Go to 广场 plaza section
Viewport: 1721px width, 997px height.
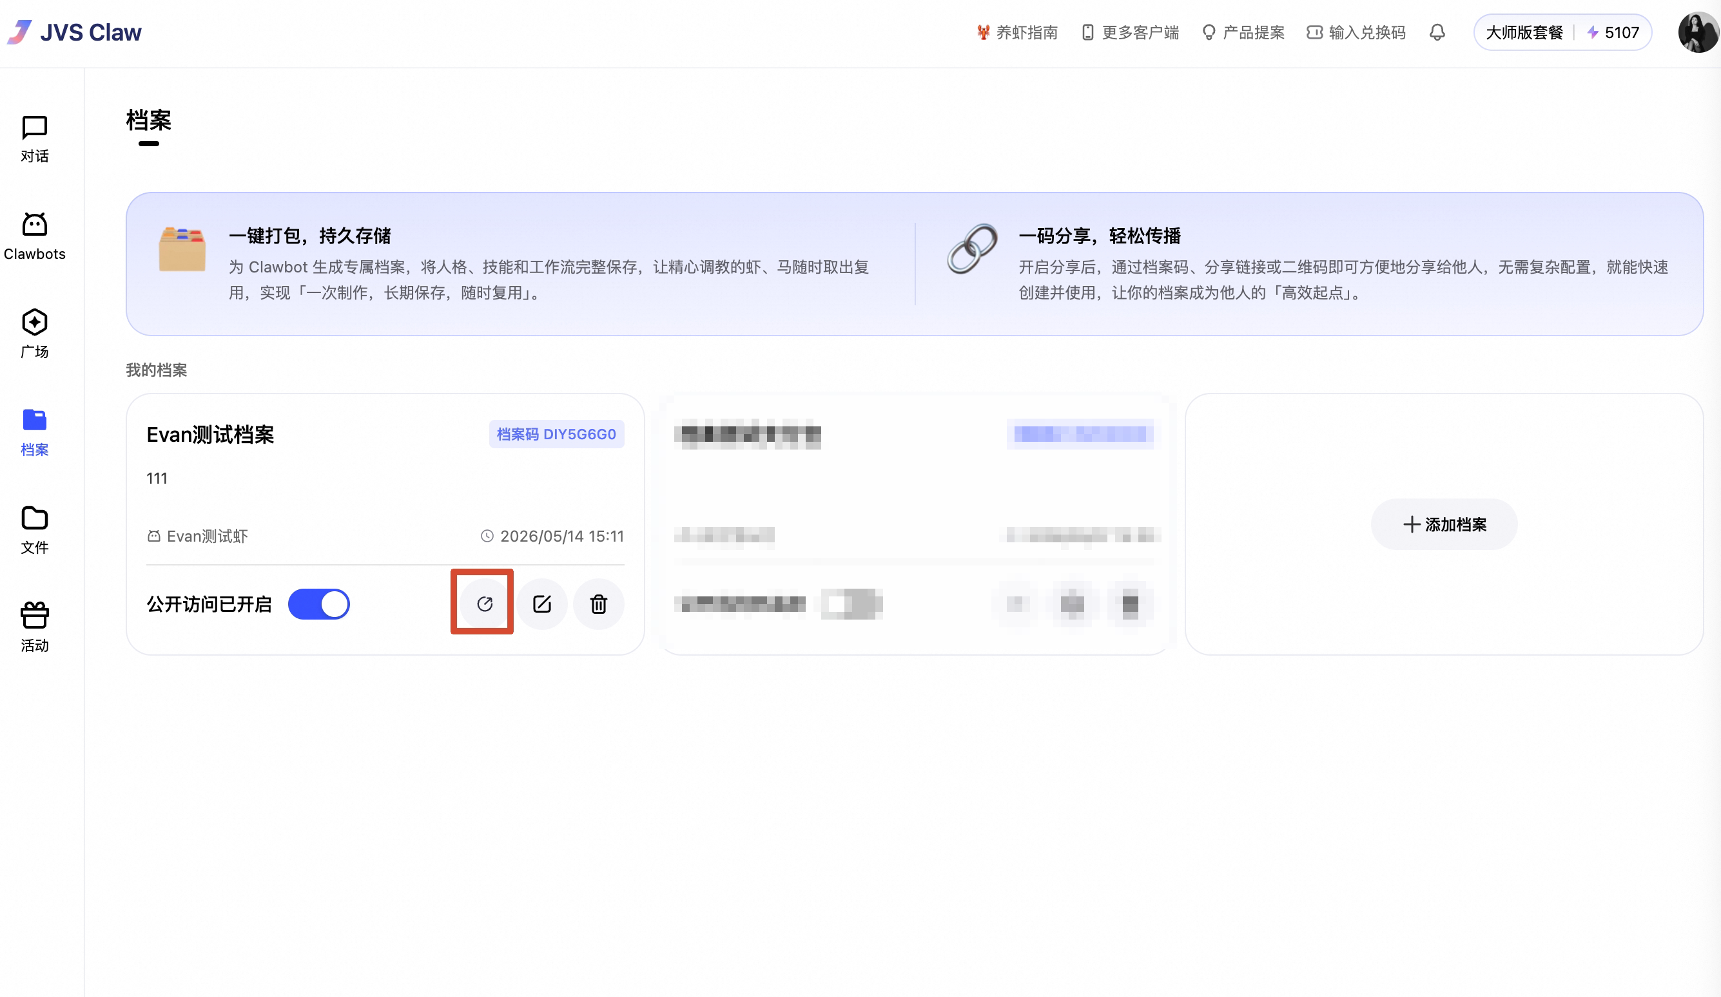(x=34, y=334)
